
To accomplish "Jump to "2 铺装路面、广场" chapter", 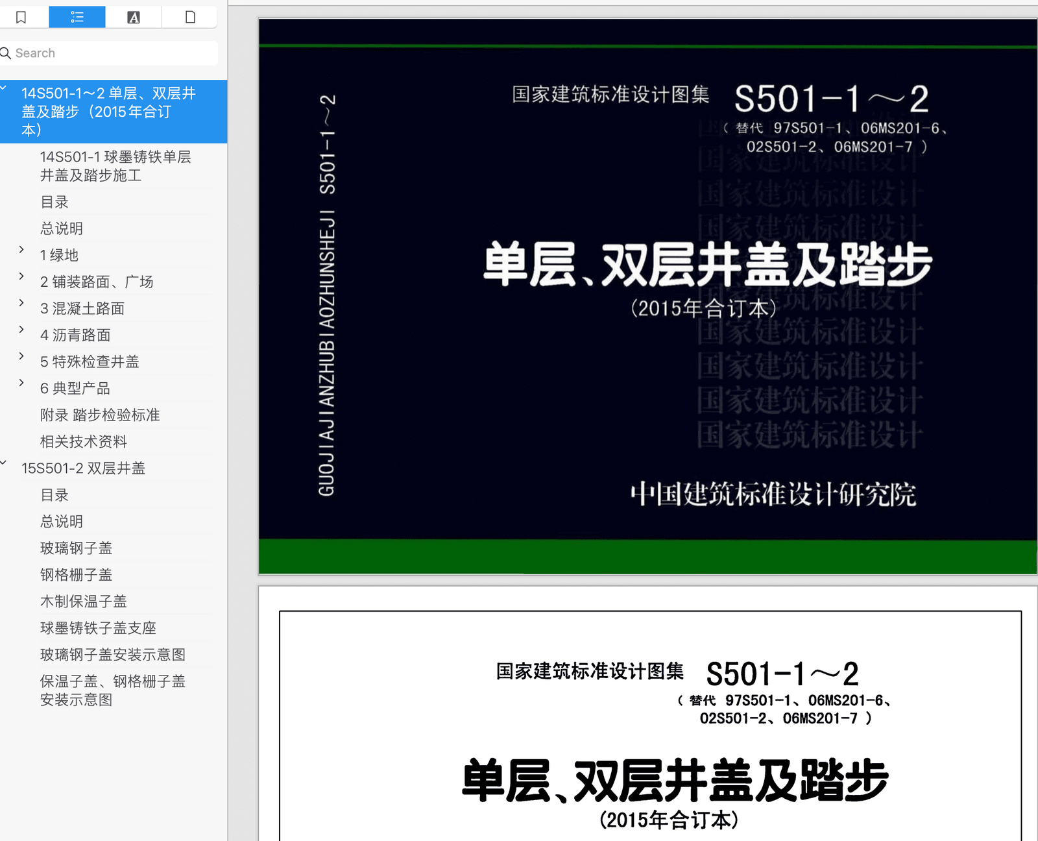I will pos(97,282).
